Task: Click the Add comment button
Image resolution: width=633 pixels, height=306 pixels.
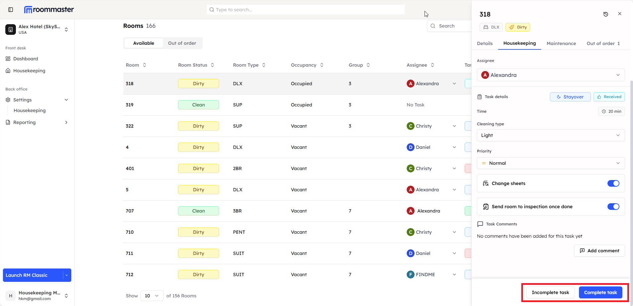Action: [x=599, y=251]
